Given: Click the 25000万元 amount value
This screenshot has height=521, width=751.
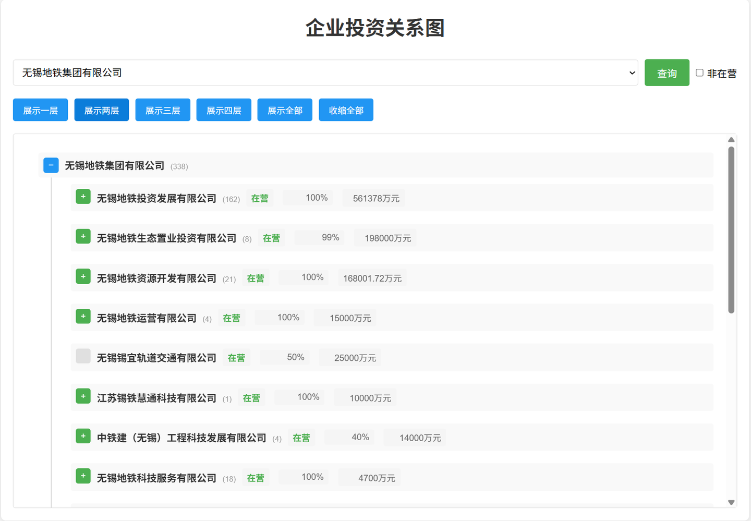Looking at the screenshot, I should pyautogui.click(x=355, y=358).
